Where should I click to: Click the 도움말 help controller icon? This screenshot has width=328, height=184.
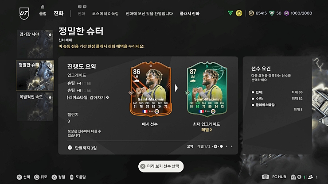pos(71,177)
